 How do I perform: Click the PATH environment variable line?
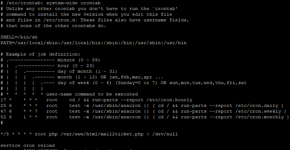click(x=93, y=43)
